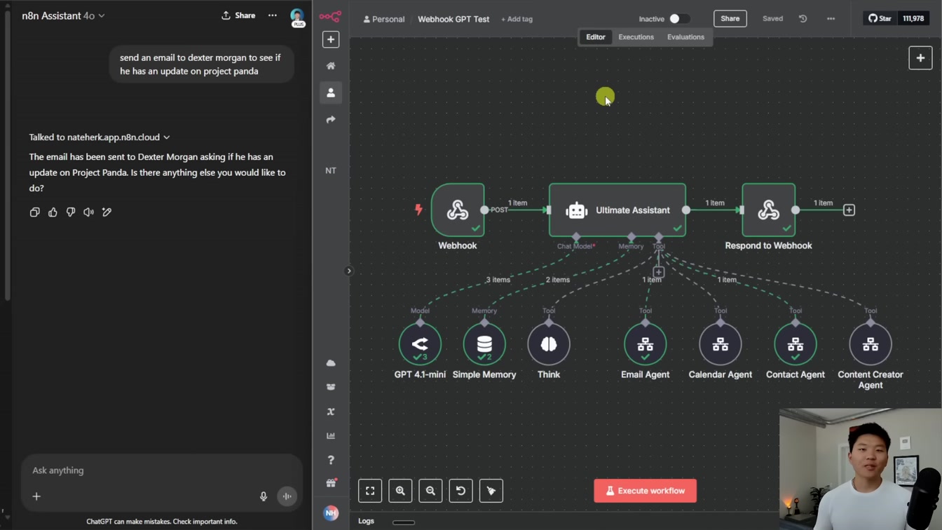The width and height of the screenshot is (942, 530).
Task: Open the templates icon in sidebar
Action: tap(331, 387)
